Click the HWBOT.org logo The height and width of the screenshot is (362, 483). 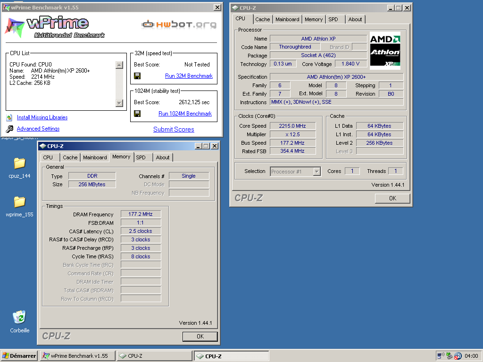[179, 24]
